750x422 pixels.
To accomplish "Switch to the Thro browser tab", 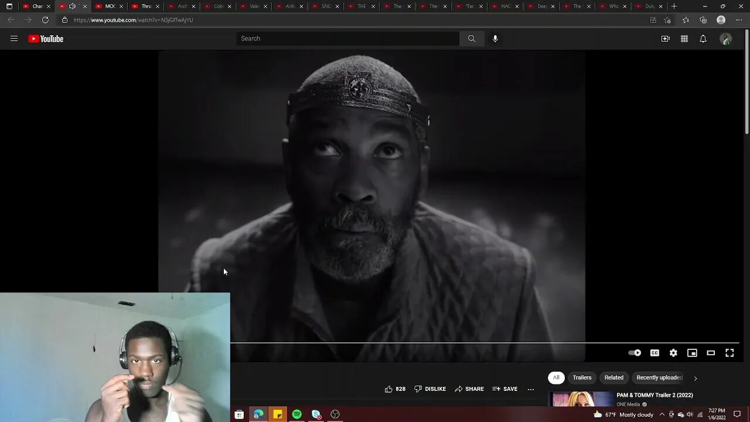I will [x=145, y=6].
